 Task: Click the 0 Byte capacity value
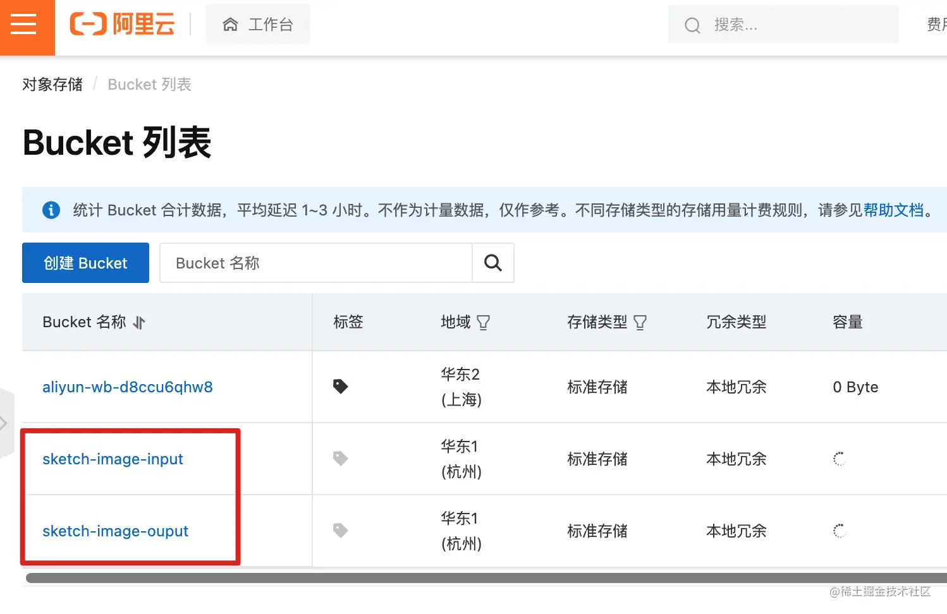tap(855, 387)
